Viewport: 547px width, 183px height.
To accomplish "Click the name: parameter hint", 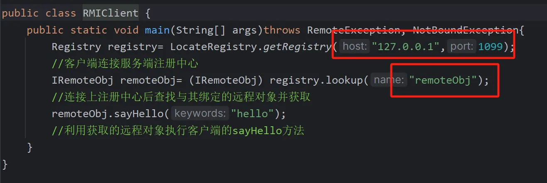I will click(389, 80).
